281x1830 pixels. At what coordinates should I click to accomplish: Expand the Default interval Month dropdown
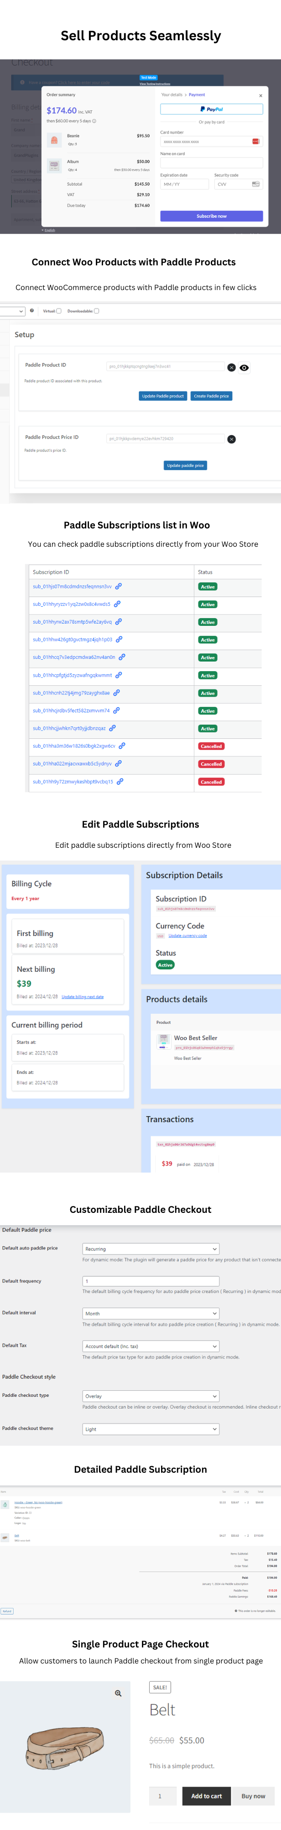151,1313
